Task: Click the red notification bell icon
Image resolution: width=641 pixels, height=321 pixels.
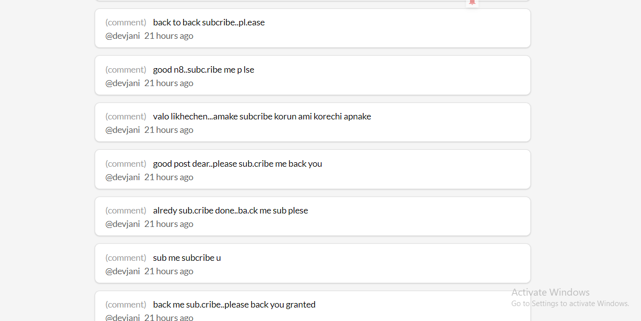Action: [x=473, y=2]
